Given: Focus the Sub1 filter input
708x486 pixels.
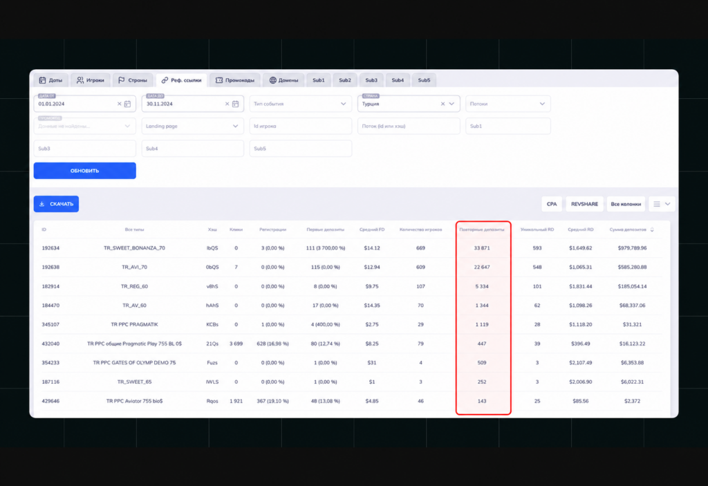Looking at the screenshot, I should coord(508,126).
